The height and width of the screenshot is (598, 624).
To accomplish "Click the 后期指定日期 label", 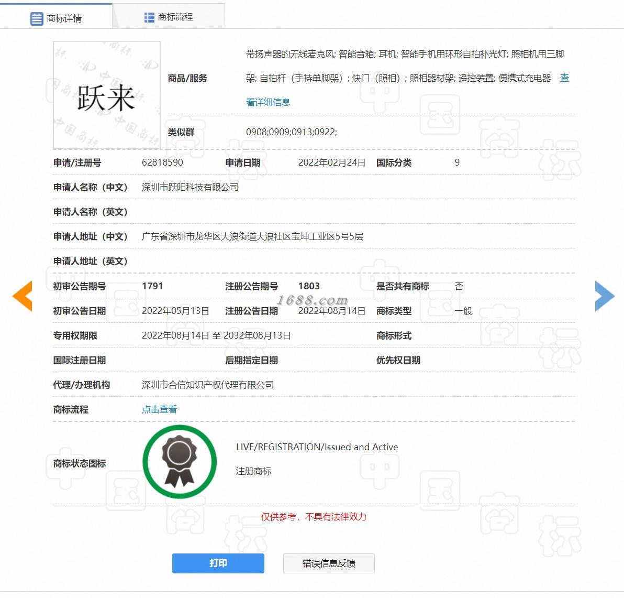I will coord(251,360).
